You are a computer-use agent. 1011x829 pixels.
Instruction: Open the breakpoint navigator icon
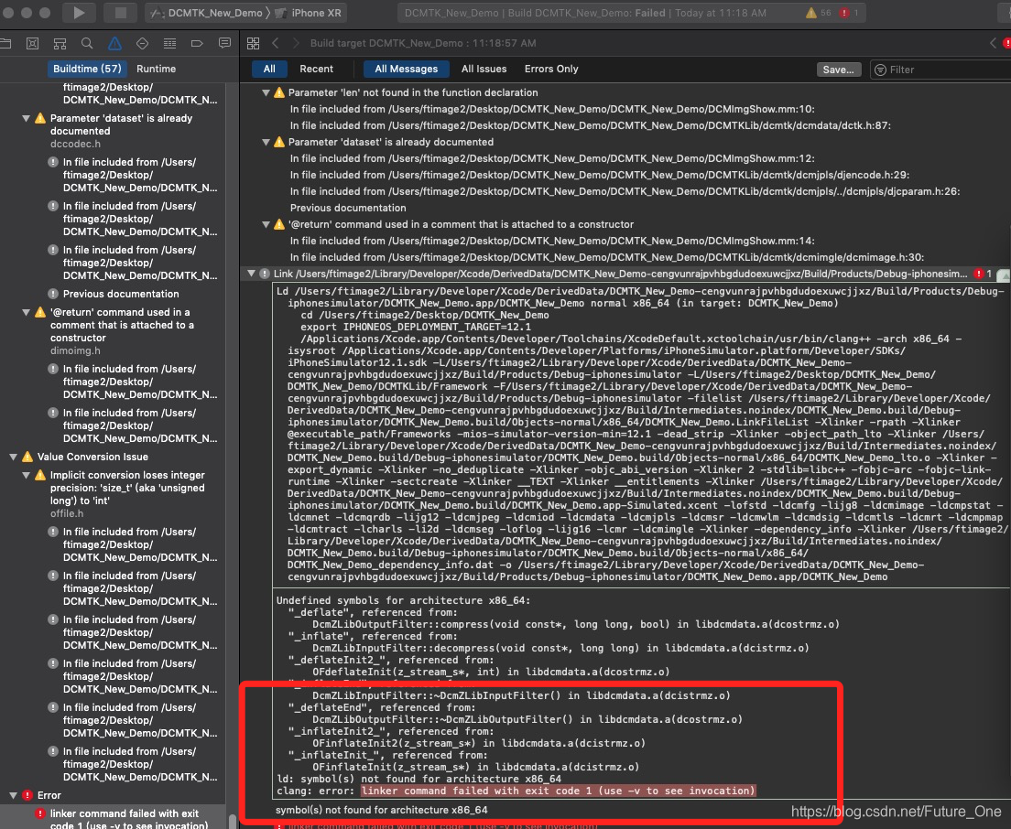[x=197, y=43]
